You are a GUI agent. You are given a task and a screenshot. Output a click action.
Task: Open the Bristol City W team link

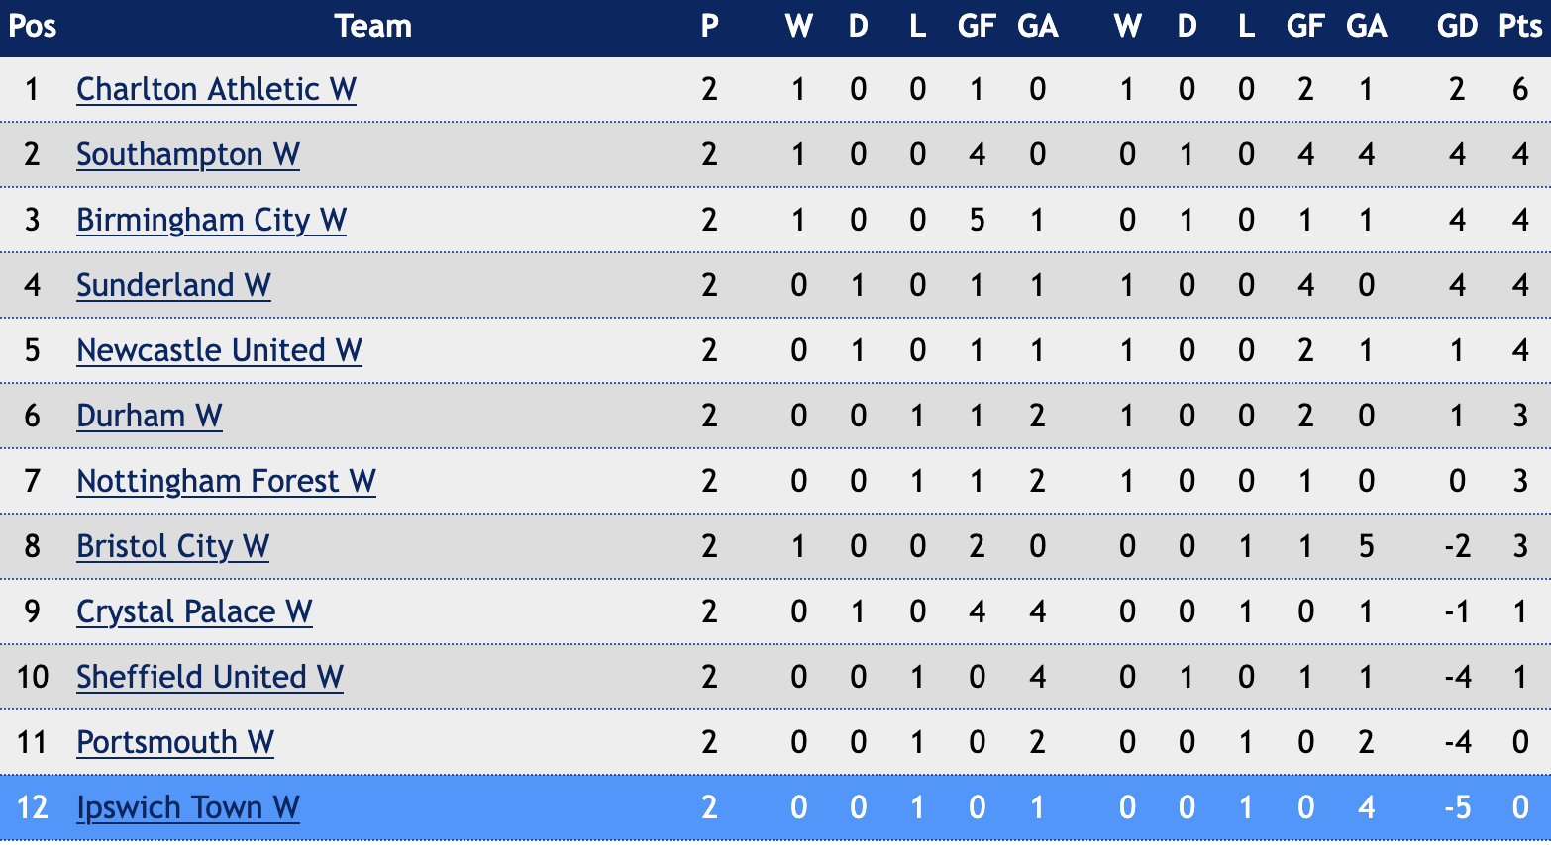(x=172, y=546)
